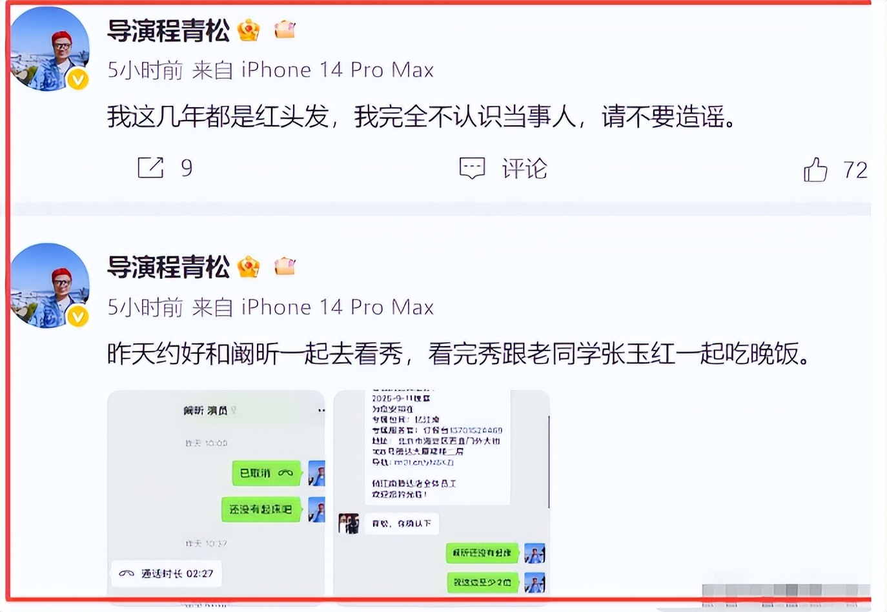887x612 pixels.
Task: Open comments via speech bubble icon
Action: pyautogui.click(x=472, y=168)
